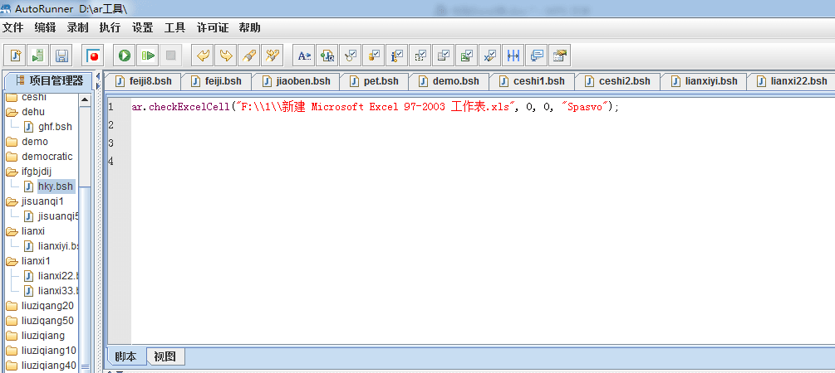Open the 许可证 menu

pyautogui.click(x=213, y=28)
